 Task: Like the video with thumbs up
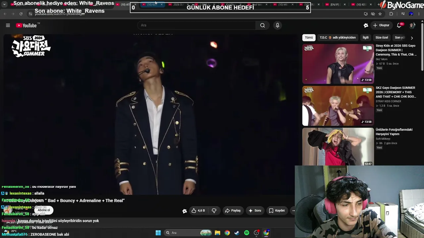point(198,211)
